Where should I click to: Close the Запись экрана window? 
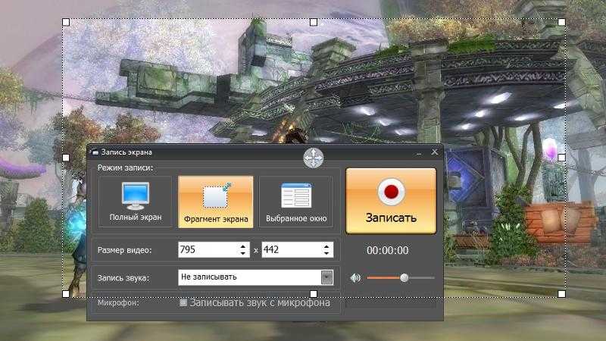[x=434, y=152]
